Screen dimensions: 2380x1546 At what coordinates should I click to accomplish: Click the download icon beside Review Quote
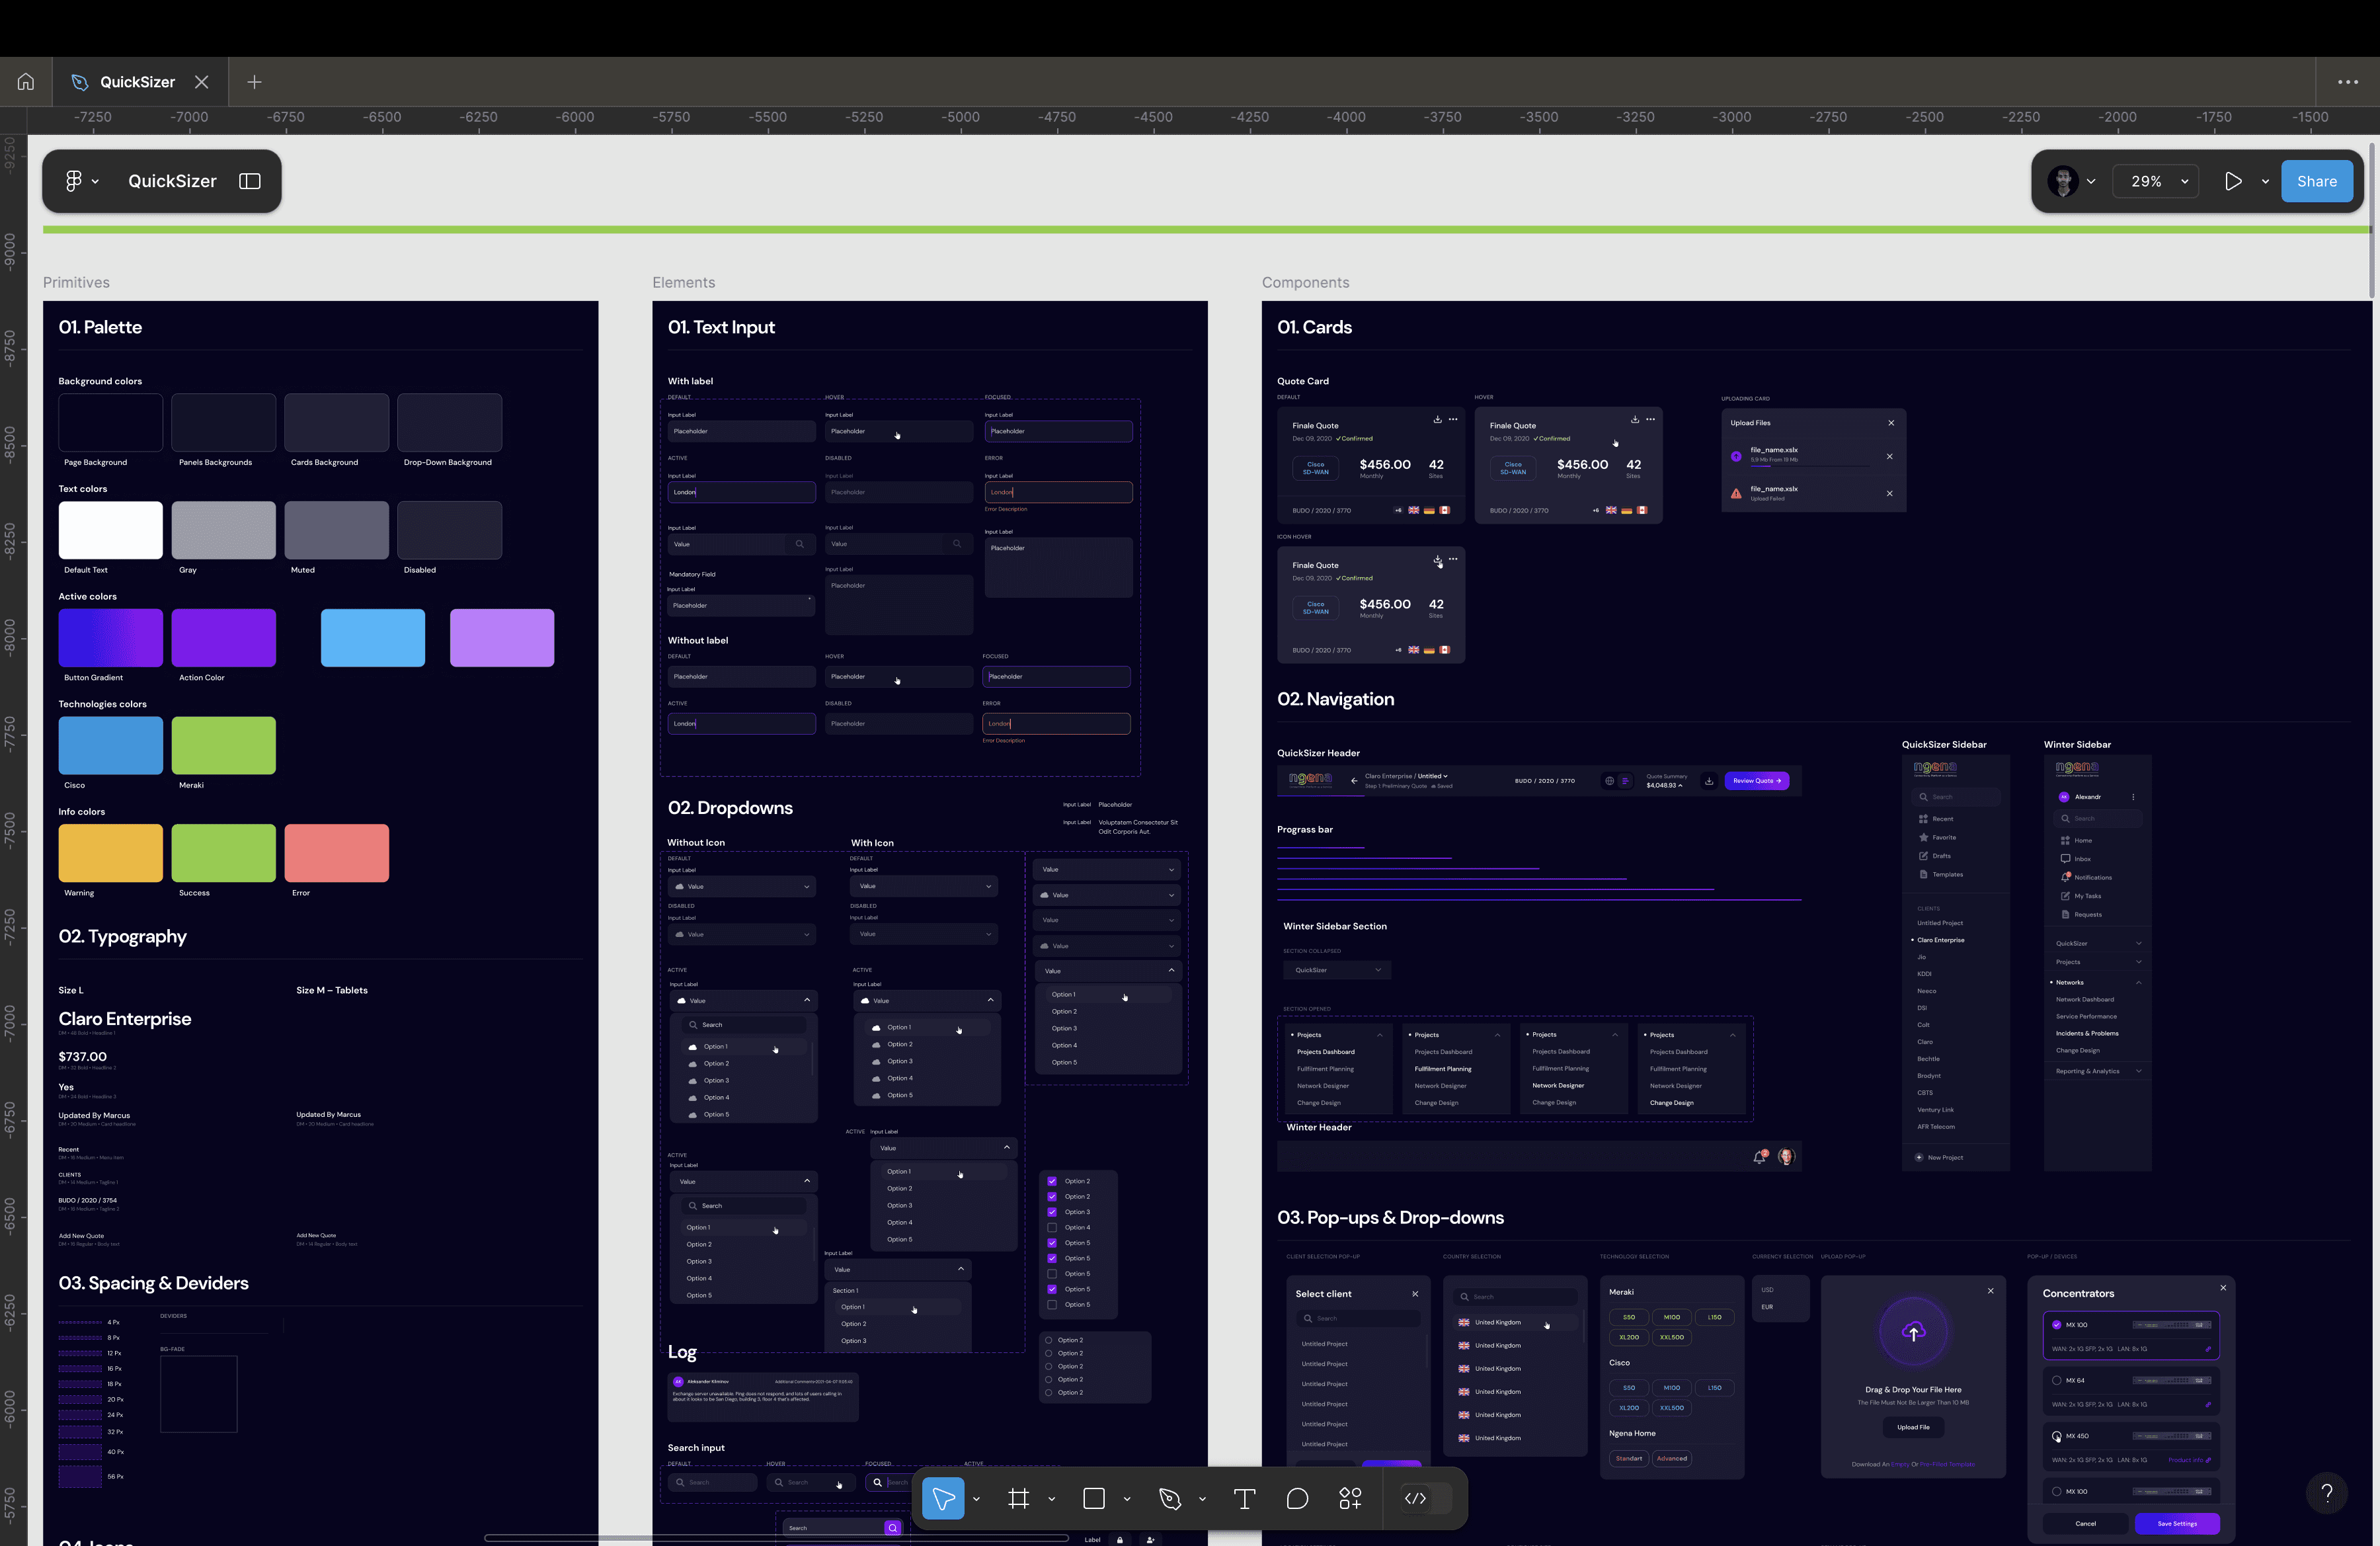click(x=1709, y=781)
